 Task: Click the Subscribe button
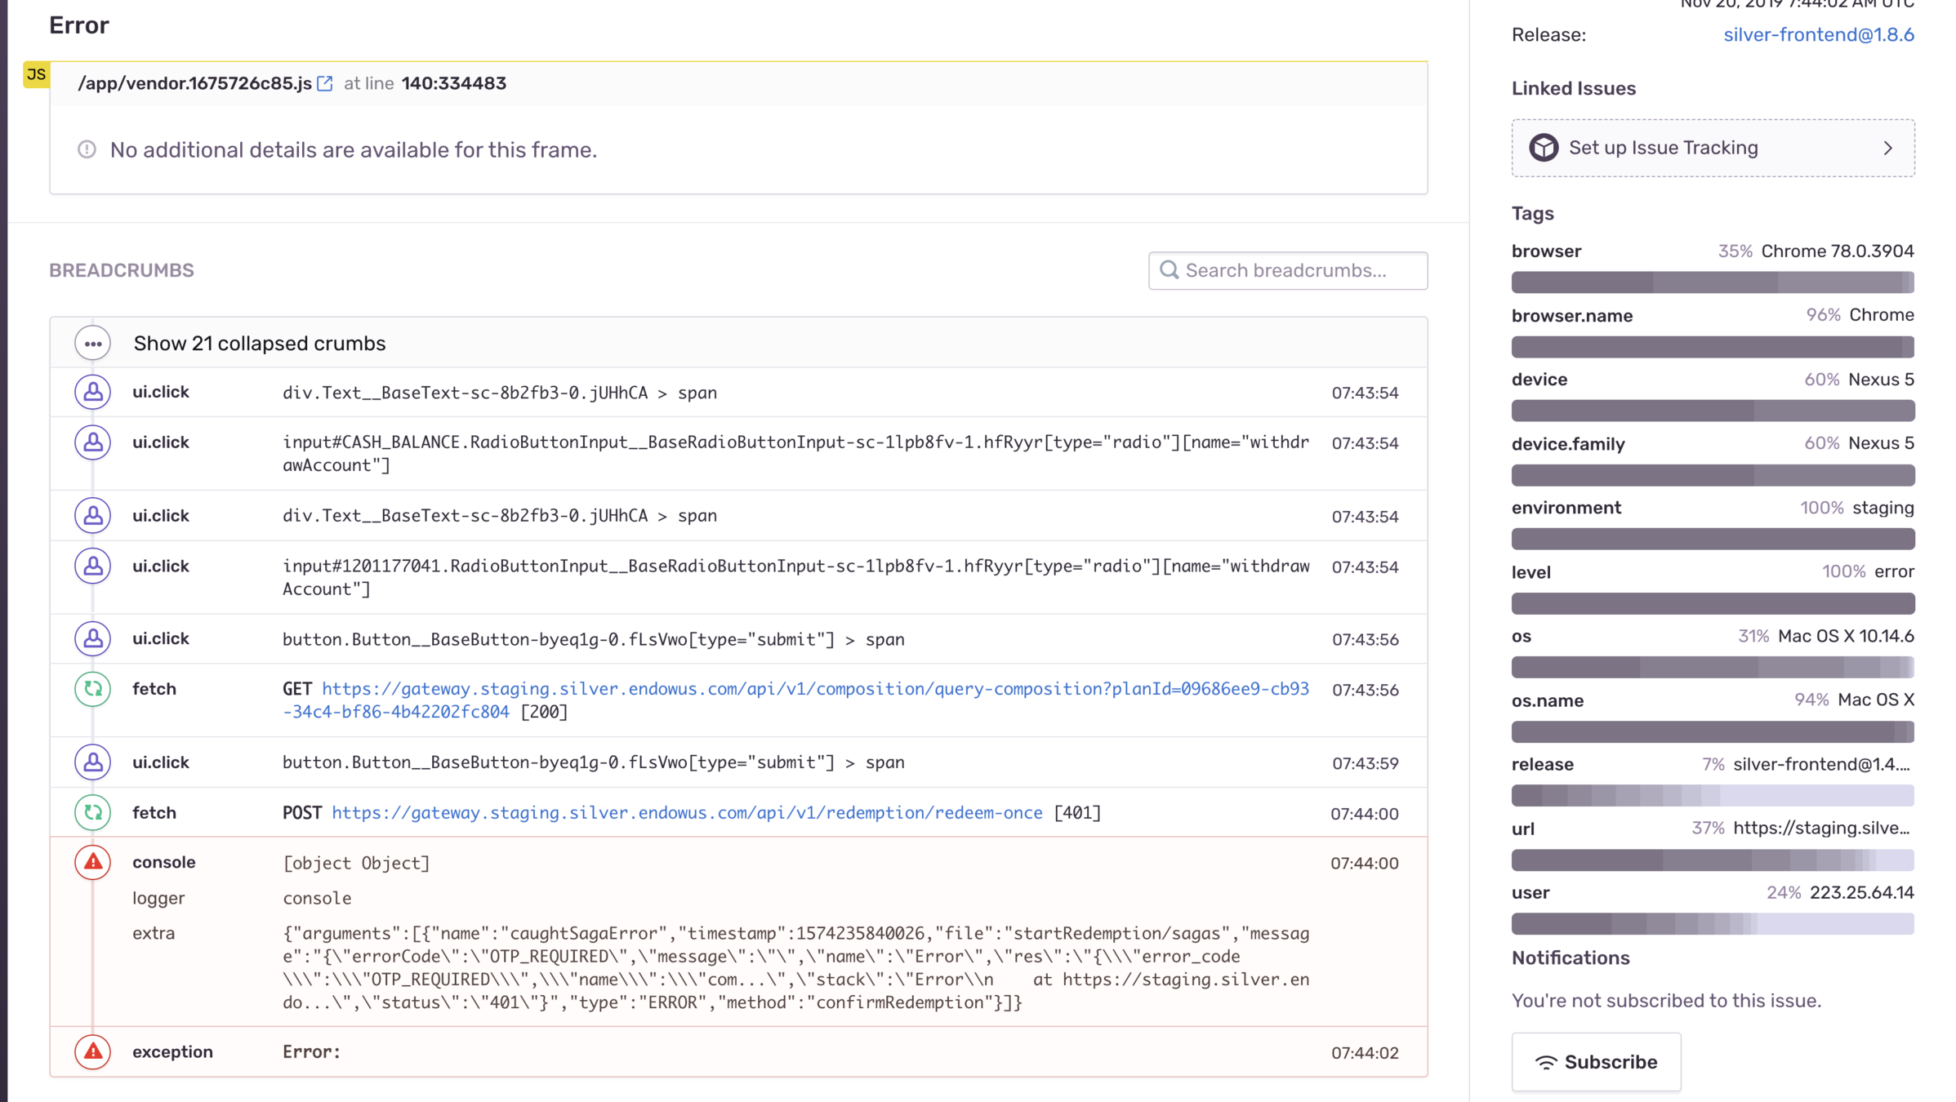(1596, 1061)
